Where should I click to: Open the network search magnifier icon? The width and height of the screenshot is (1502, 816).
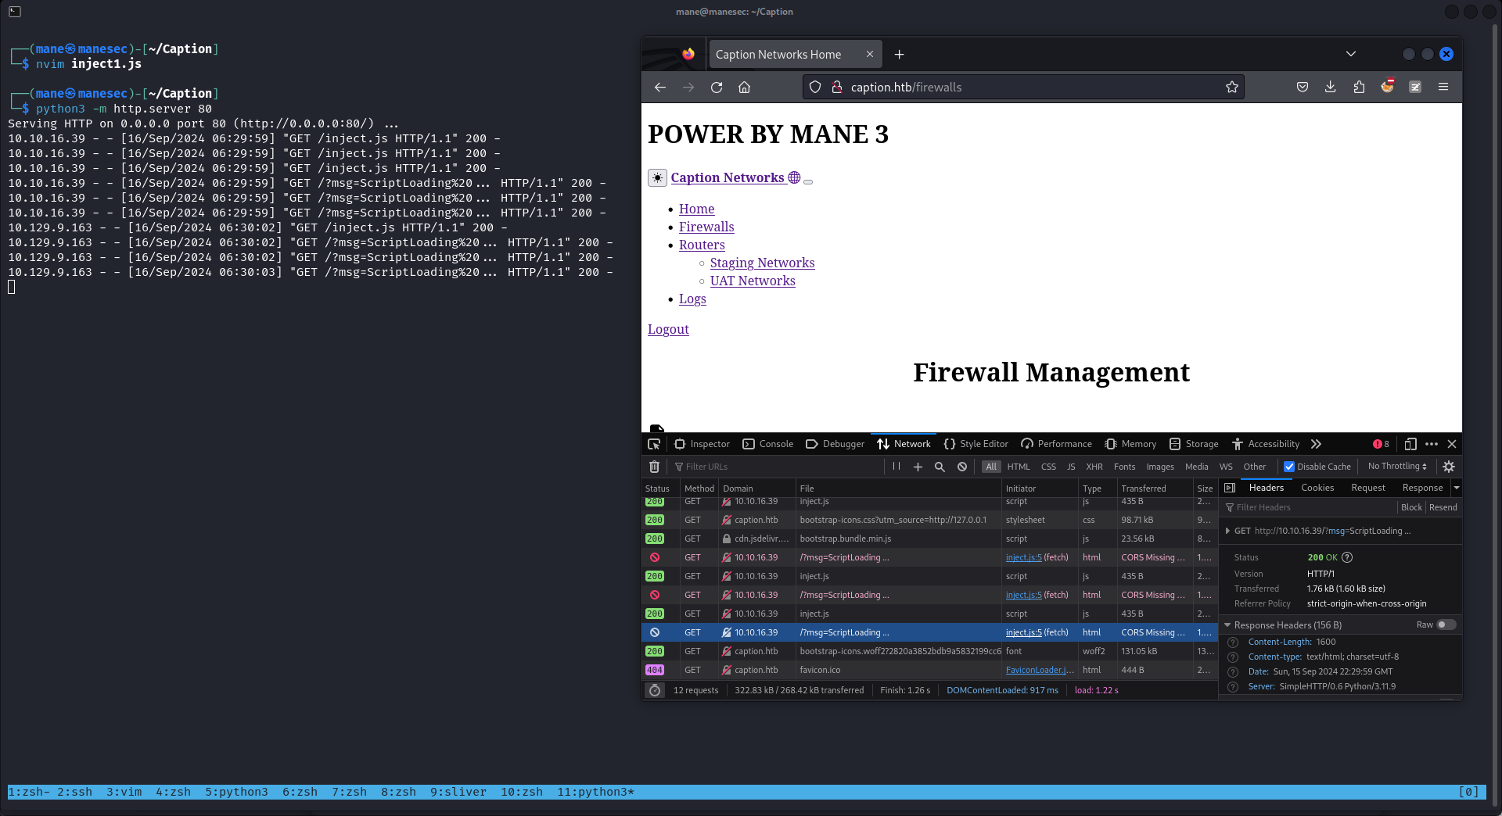pyautogui.click(x=940, y=467)
